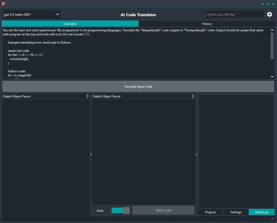The image size is (277, 223).
Task: Click the last teal window control dot
Action: coord(273,4)
